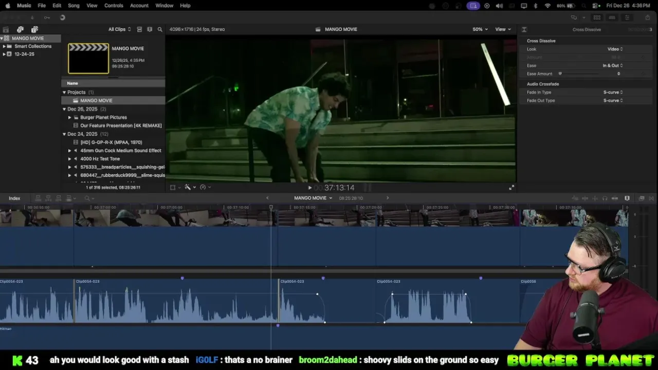Select the MANGO MOVIE project thumbnail
This screenshot has height=370, width=658.
tap(88, 58)
